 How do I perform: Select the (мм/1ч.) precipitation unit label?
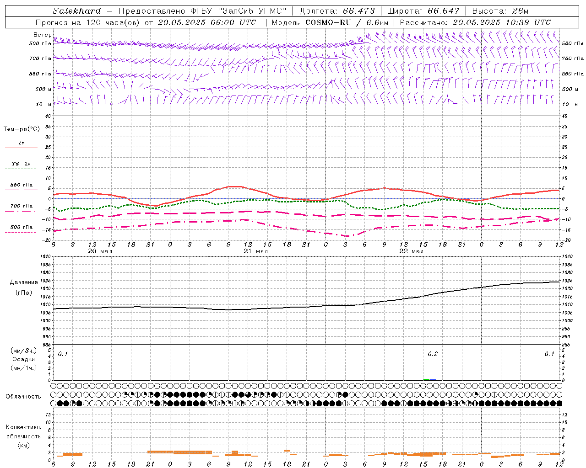click(x=24, y=368)
